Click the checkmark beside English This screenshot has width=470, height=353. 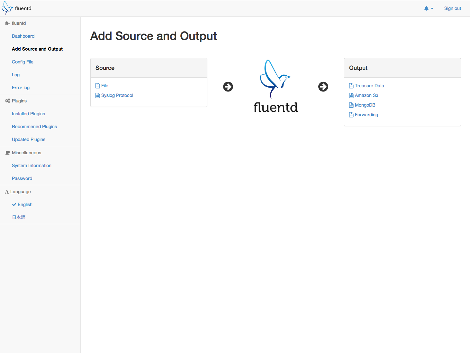(14, 205)
